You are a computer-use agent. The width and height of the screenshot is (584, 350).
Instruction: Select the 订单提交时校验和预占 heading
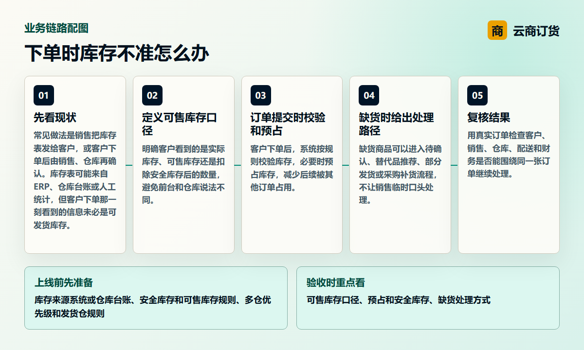288,124
